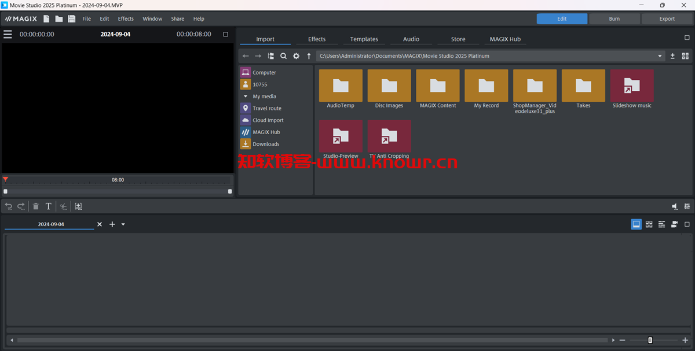Maximize the media pool panel
The image size is (695, 351).
point(687,38)
